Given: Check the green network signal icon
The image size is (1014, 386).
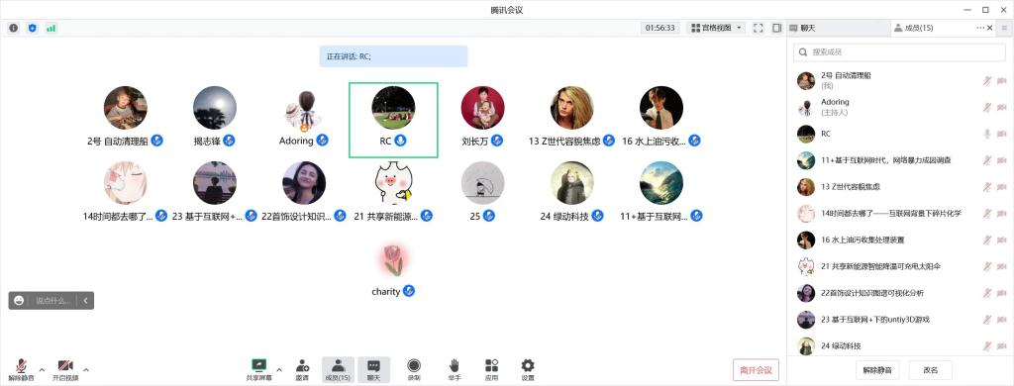Looking at the screenshot, I should [x=51, y=28].
